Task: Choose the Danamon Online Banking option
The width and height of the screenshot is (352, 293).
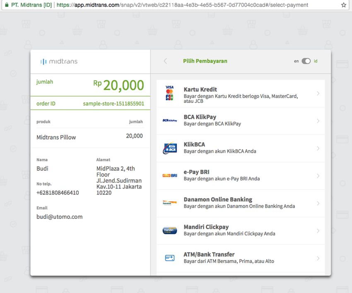Action: point(241,203)
